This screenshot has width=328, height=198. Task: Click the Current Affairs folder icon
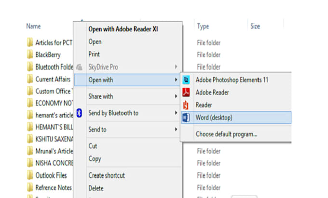[x=30, y=79]
